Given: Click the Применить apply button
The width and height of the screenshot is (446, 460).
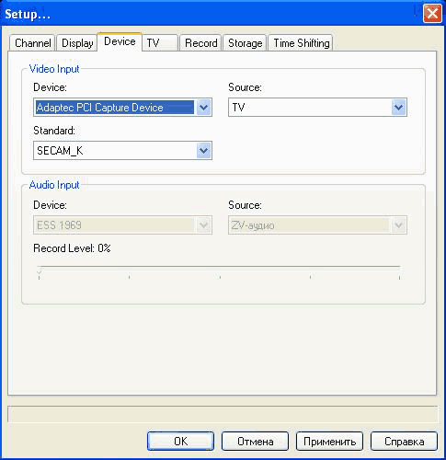Looking at the screenshot, I should pos(329,441).
